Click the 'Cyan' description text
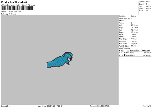The image size is (152, 108). click(132, 53)
